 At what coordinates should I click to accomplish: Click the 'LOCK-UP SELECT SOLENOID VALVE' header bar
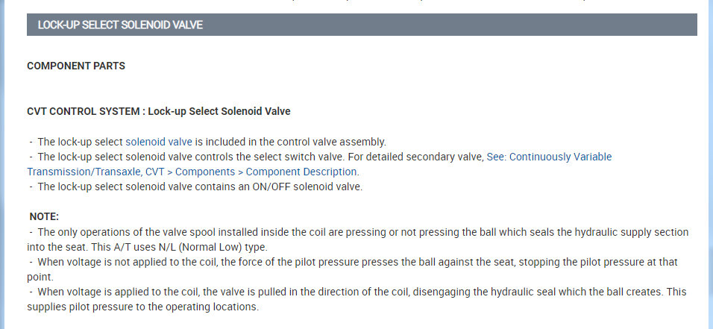362,25
